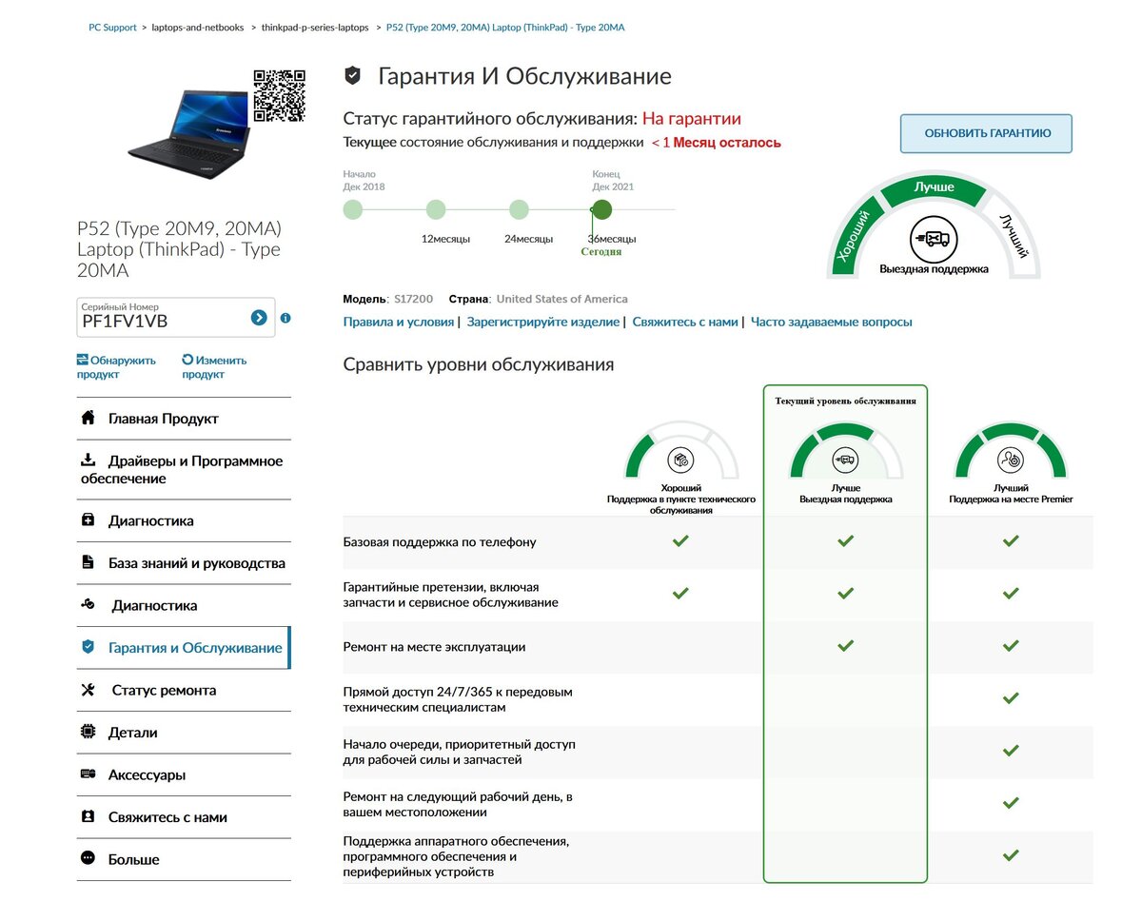The width and height of the screenshot is (1142, 901).
Task: Open Аксессуары sidebar entry
Action: 184,774
